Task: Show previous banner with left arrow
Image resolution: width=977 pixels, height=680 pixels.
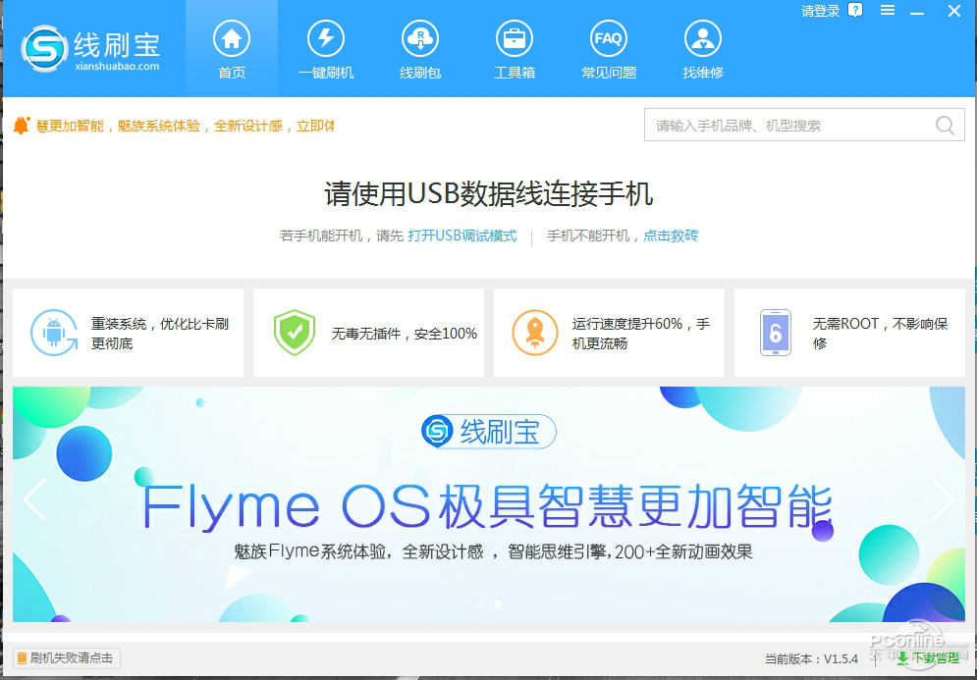Action: (35, 499)
